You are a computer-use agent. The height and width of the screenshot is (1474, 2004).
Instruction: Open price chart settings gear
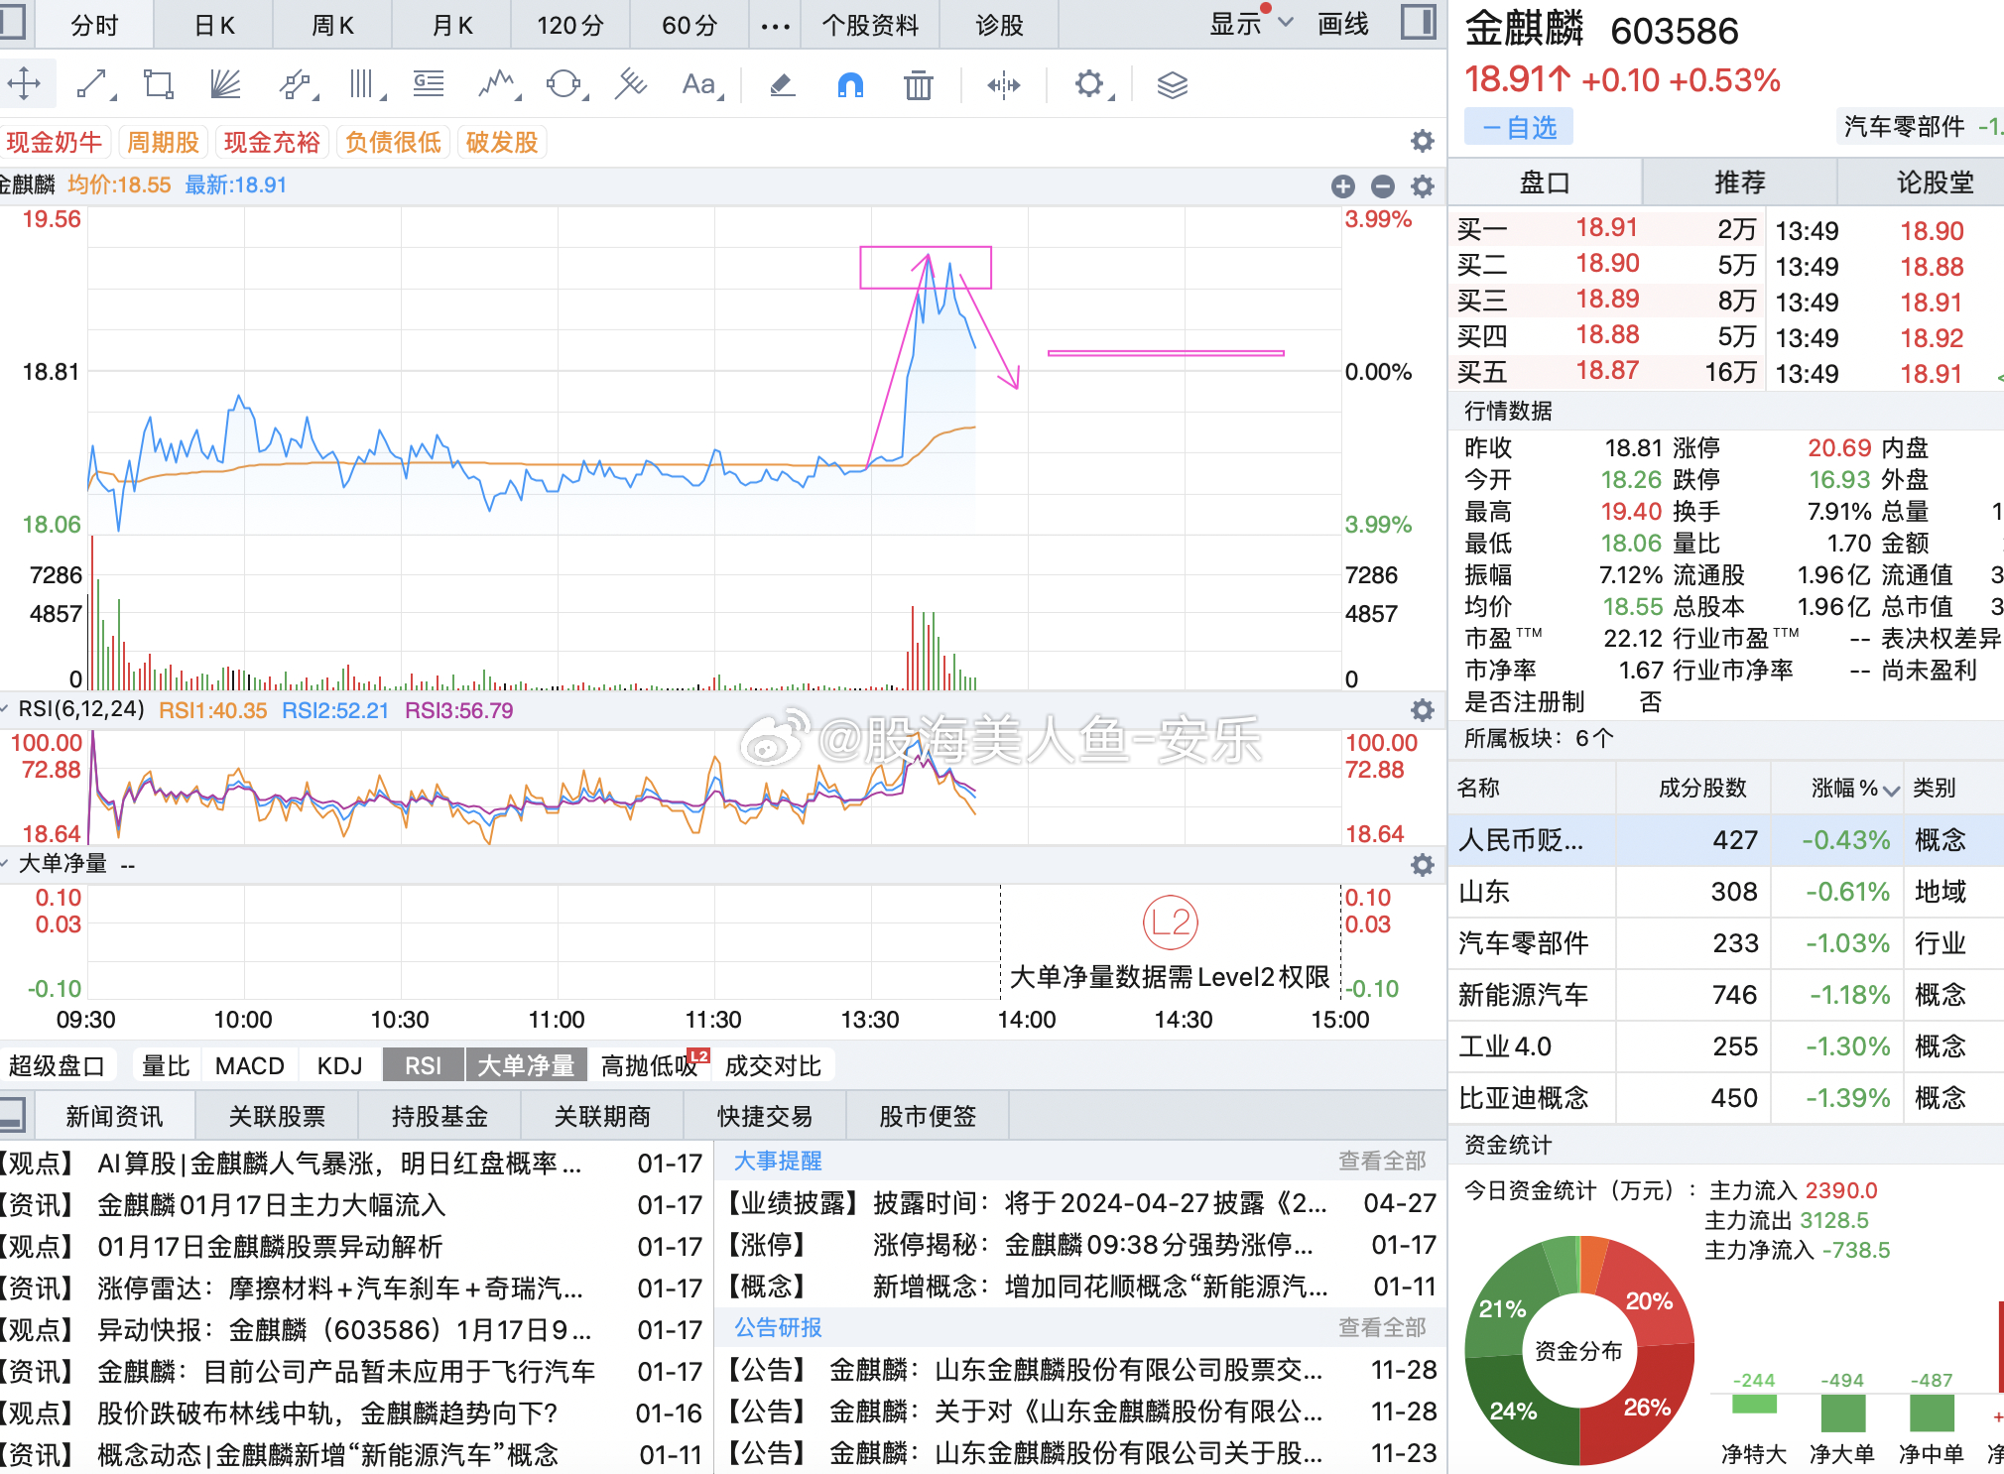[1423, 186]
